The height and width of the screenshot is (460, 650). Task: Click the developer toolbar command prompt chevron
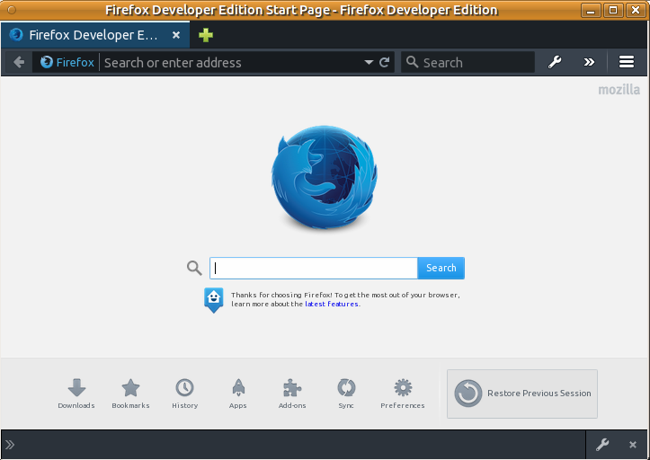point(10,445)
